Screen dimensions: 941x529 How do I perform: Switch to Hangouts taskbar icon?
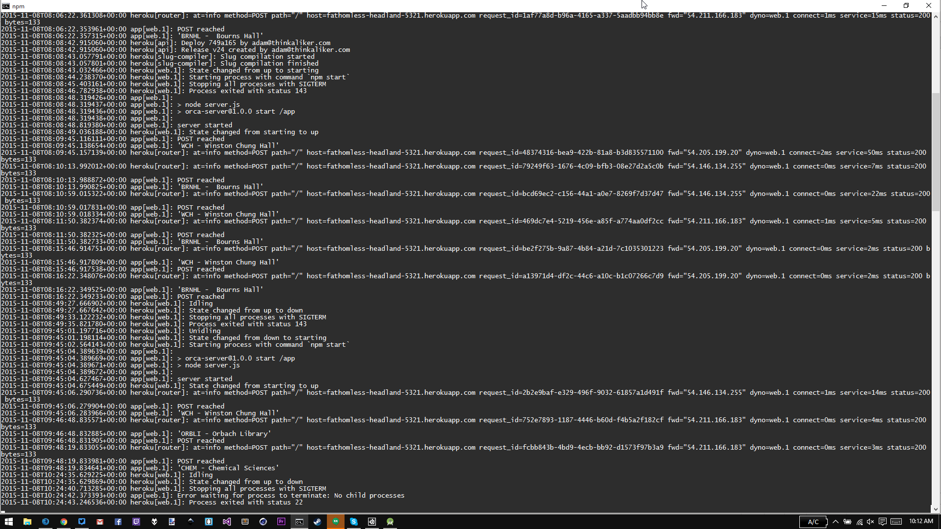click(x=336, y=522)
